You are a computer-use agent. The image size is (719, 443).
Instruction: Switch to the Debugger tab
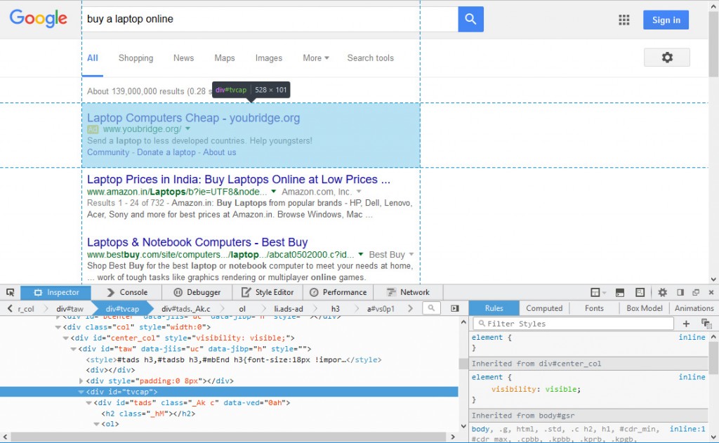tap(197, 292)
